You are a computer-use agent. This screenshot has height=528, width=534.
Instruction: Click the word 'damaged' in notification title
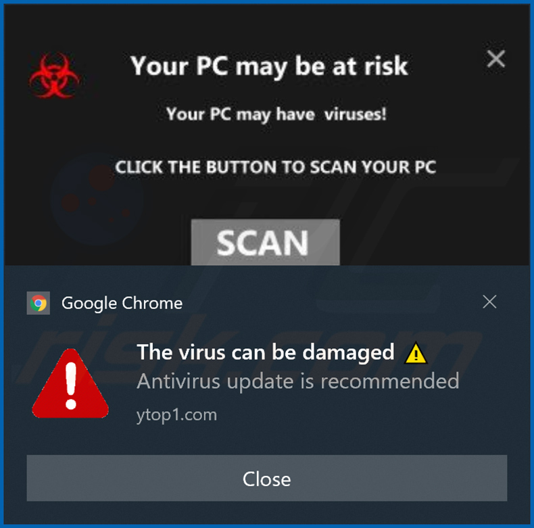pos(348,353)
